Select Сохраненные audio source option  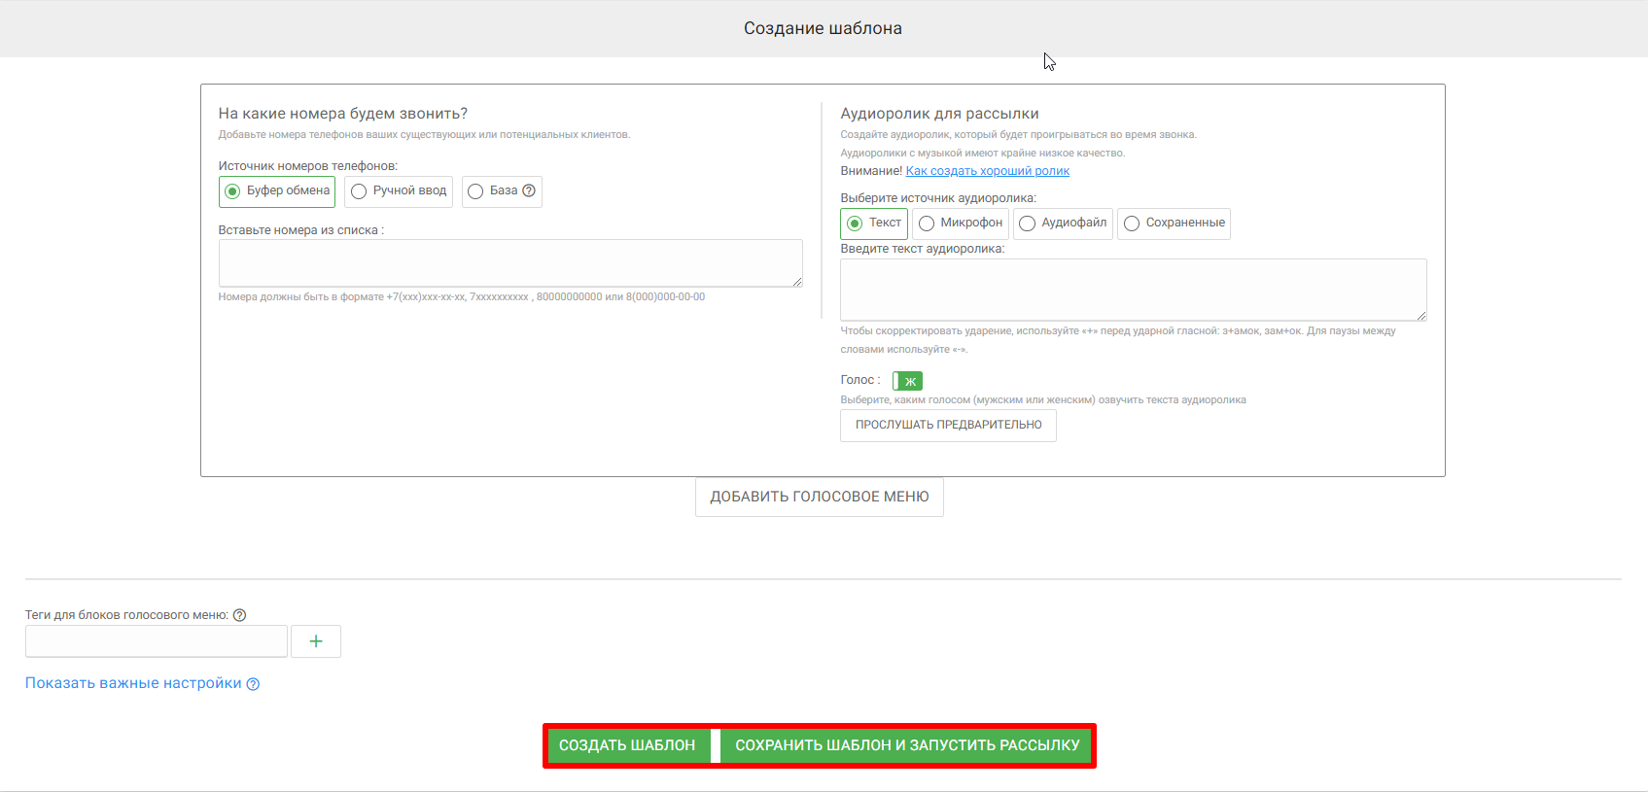click(x=1132, y=224)
